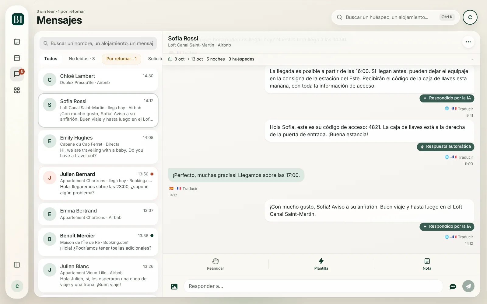Select the No leídos filter tab
Viewport: 487px width, 304px height.
pos(82,59)
